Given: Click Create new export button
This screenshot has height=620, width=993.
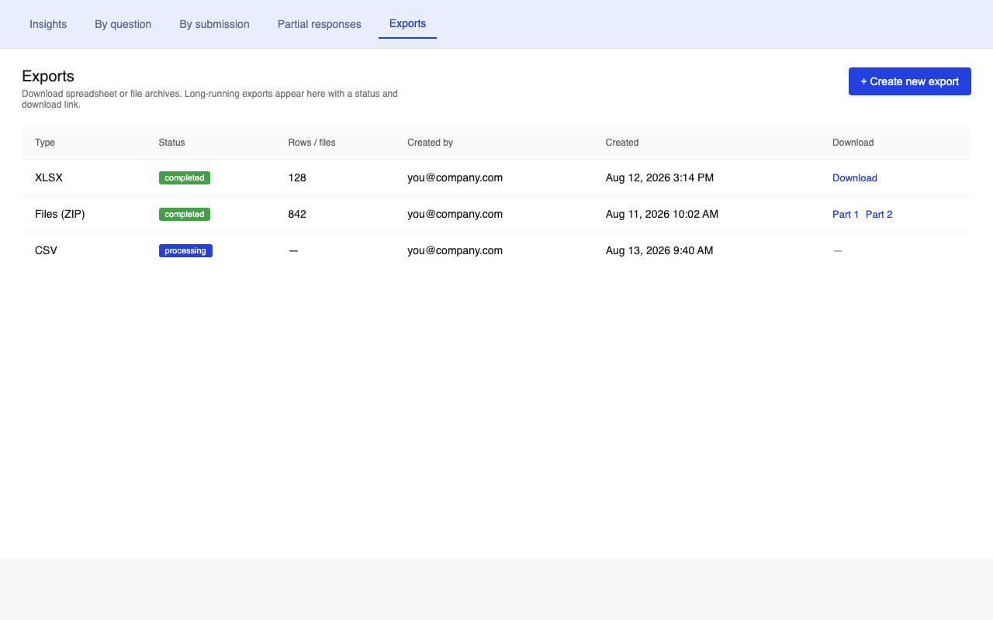Looking at the screenshot, I should tap(909, 81).
